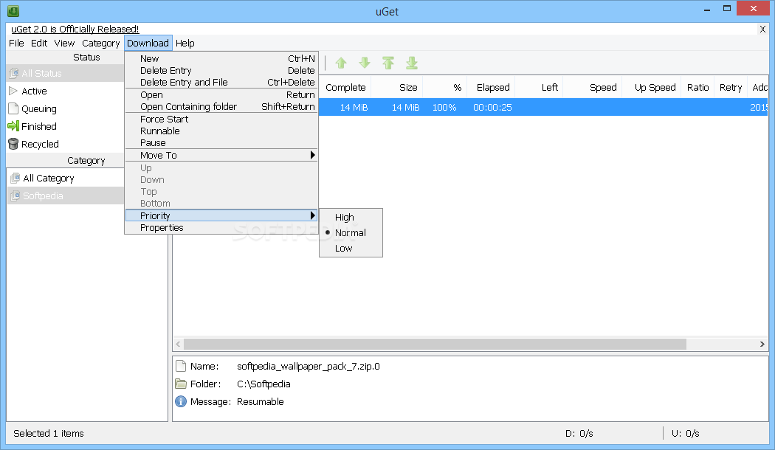The height and width of the screenshot is (450, 775).
Task: Click Selected 1 items status text
Action: click(49, 433)
